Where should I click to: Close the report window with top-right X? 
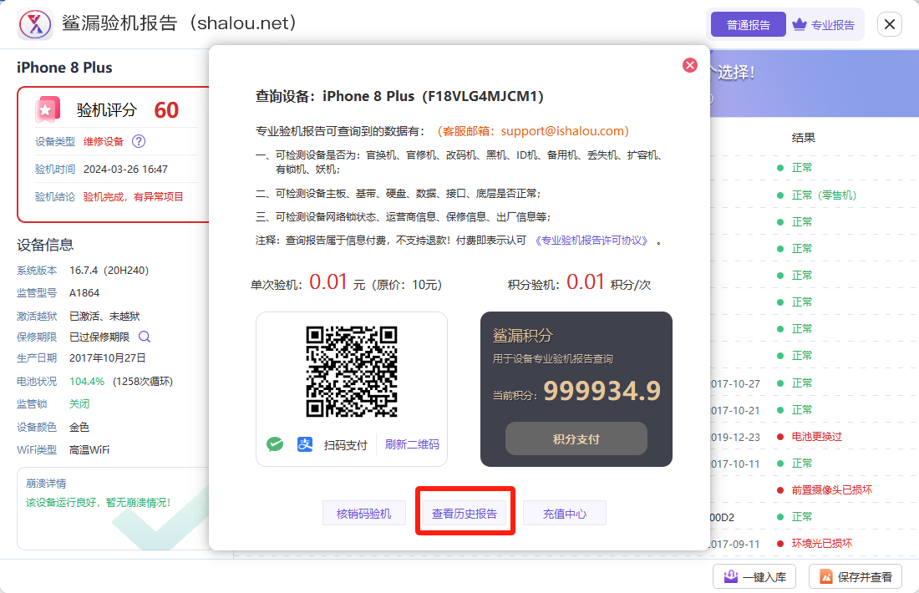[889, 24]
